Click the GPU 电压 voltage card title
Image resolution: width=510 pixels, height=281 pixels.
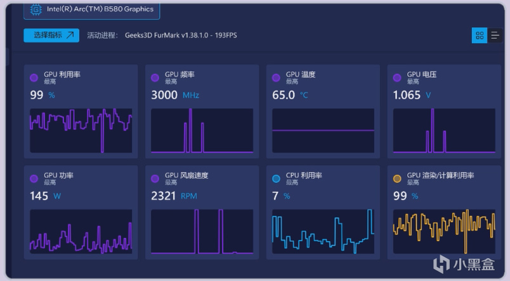[x=422, y=74]
